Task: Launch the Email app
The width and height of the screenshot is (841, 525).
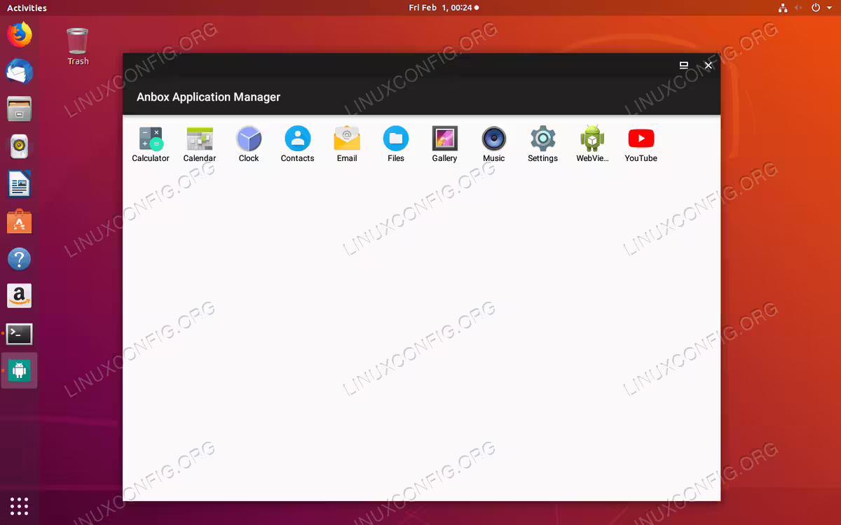Action: (x=347, y=144)
